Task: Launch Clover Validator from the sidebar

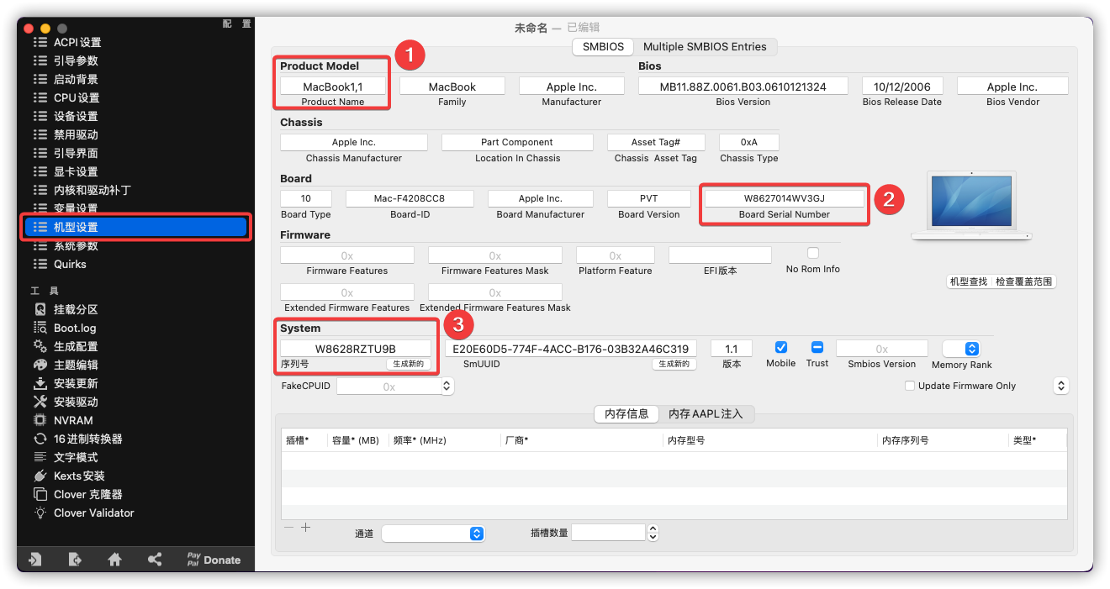Action: (x=93, y=513)
